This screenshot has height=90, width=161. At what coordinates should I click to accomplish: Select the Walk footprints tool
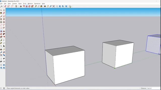pyautogui.click(x=1, y=61)
